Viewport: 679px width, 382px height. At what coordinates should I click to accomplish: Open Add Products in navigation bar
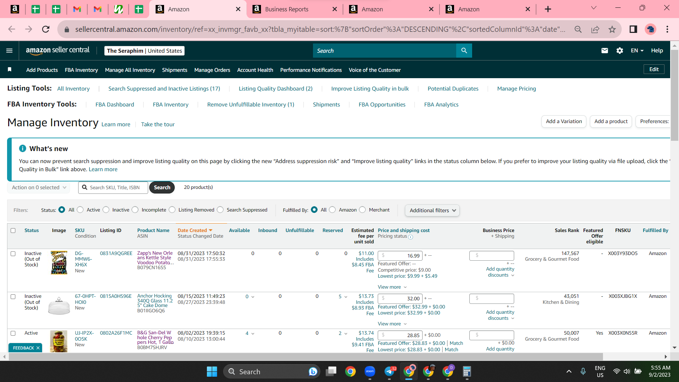pyautogui.click(x=42, y=70)
